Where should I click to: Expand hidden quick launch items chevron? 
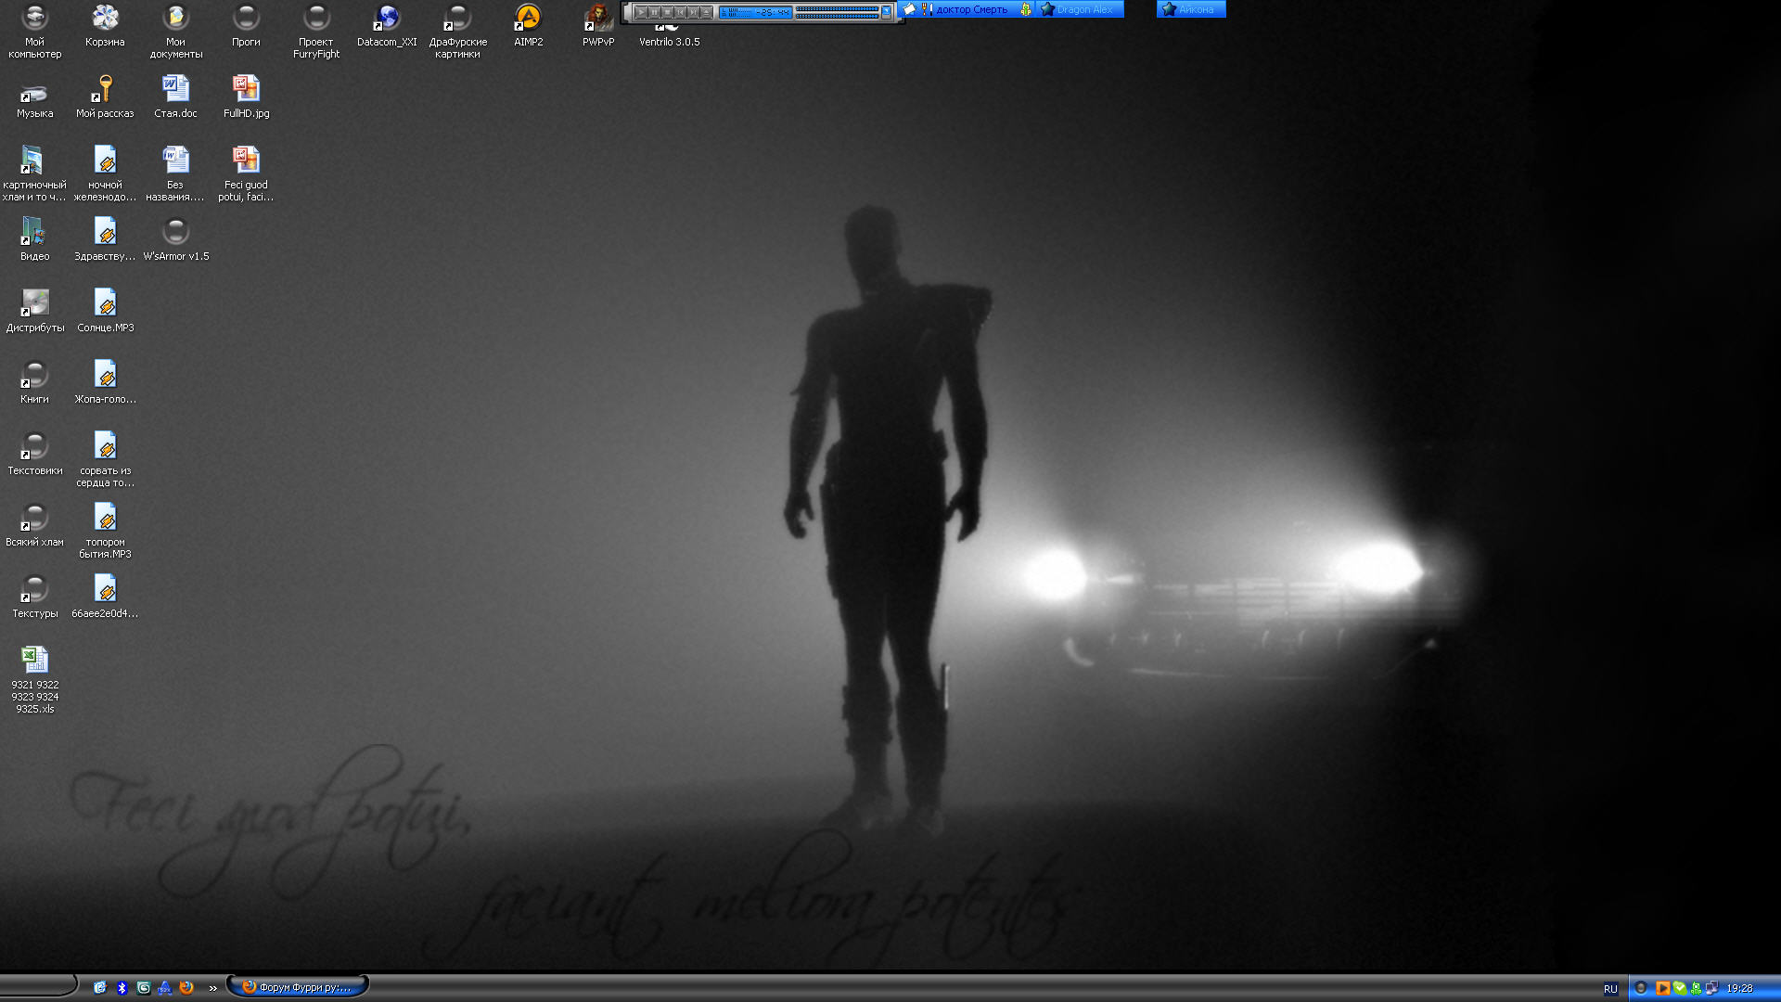(x=213, y=988)
